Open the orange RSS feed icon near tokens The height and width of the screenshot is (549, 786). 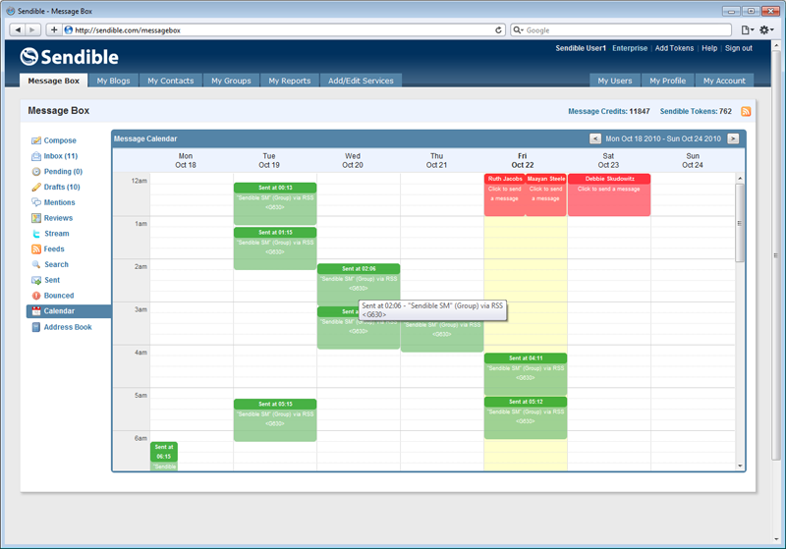(x=746, y=111)
